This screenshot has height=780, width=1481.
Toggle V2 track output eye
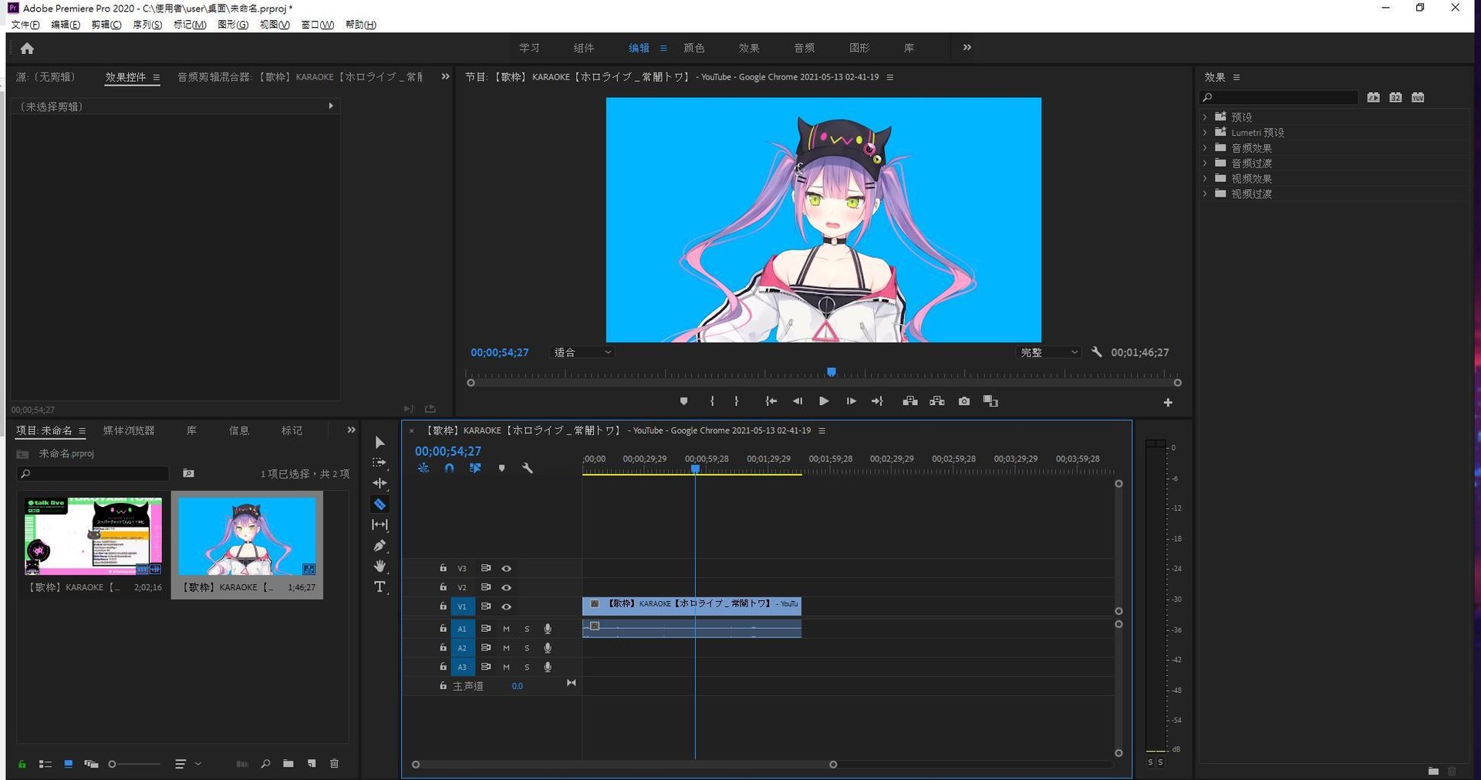(x=507, y=588)
